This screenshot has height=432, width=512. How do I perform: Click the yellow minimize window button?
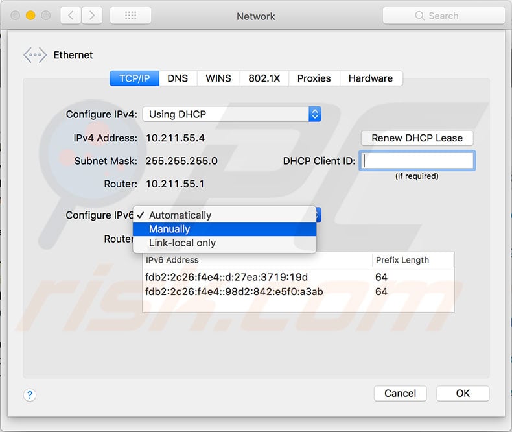(30, 16)
